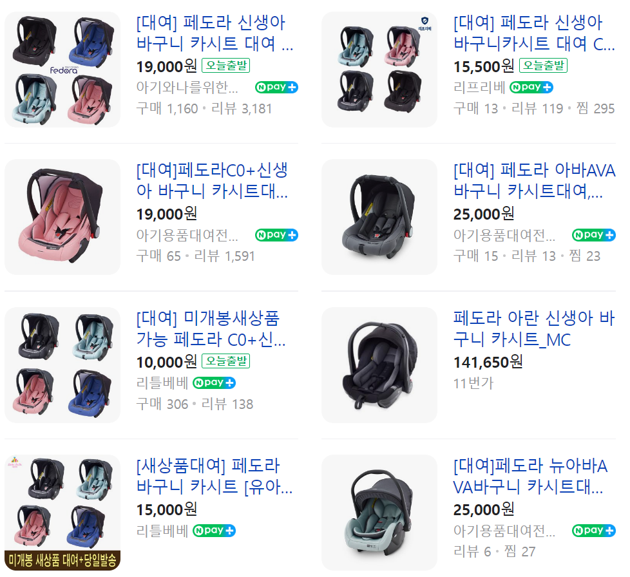Click the N Pay badge on the 19,000원 페도라 신생아 listing
630x577 pixels.
[x=276, y=87]
